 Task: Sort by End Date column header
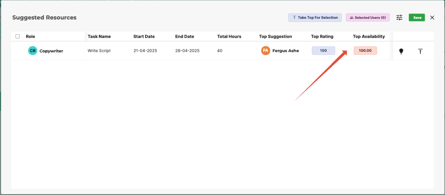pos(185,36)
